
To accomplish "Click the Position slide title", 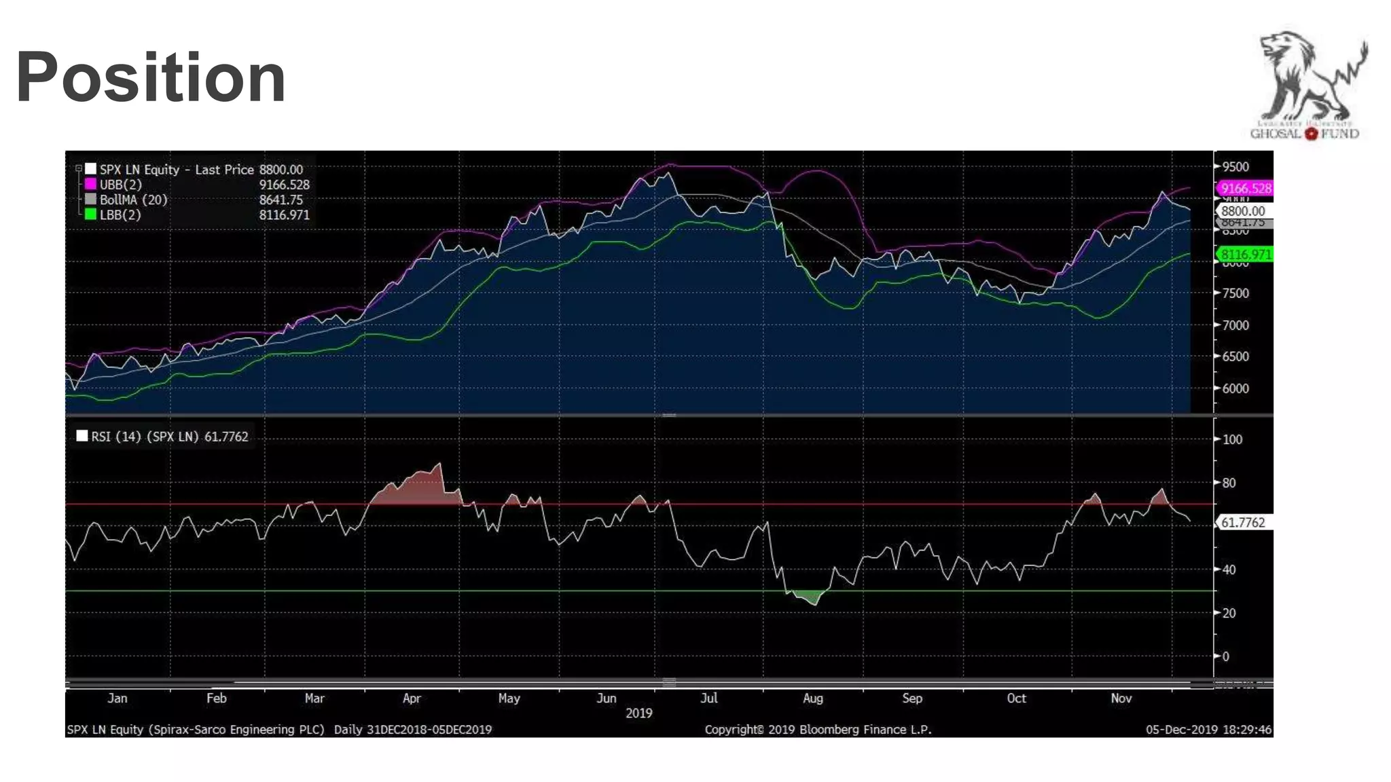I will [151, 77].
